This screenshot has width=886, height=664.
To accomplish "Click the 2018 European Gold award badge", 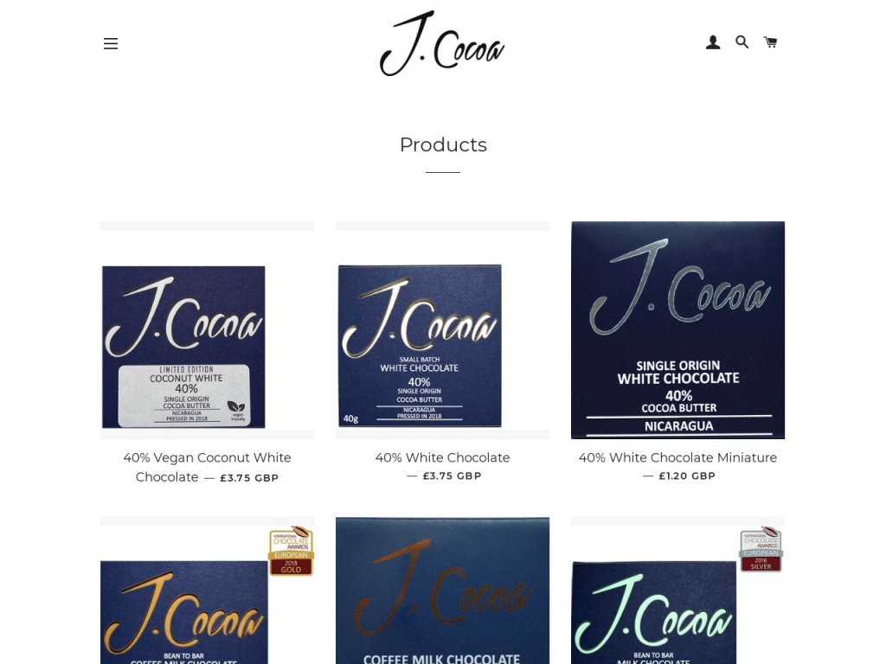I will 291,551.
